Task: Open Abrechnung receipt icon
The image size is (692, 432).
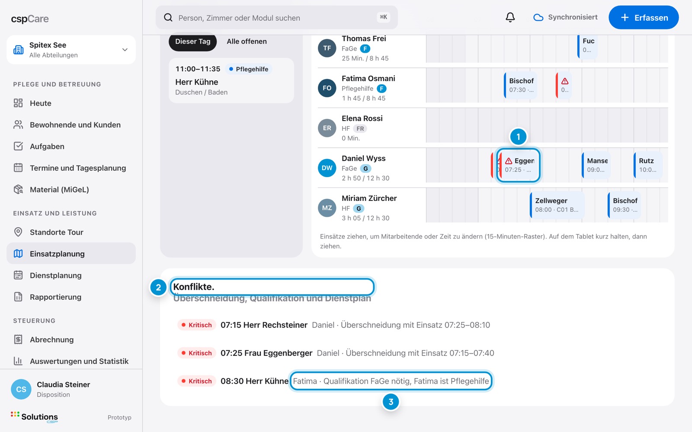Action: pyautogui.click(x=18, y=340)
